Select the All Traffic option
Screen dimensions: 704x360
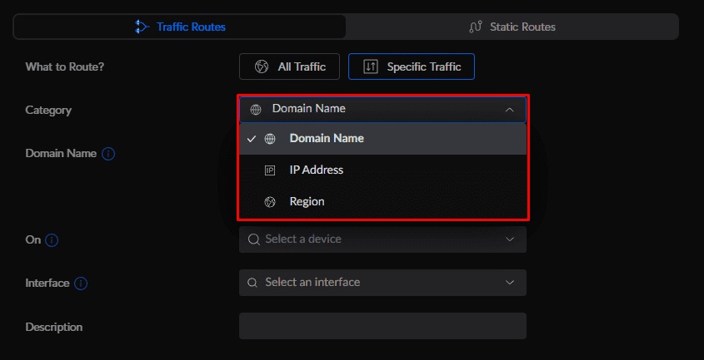(x=289, y=67)
